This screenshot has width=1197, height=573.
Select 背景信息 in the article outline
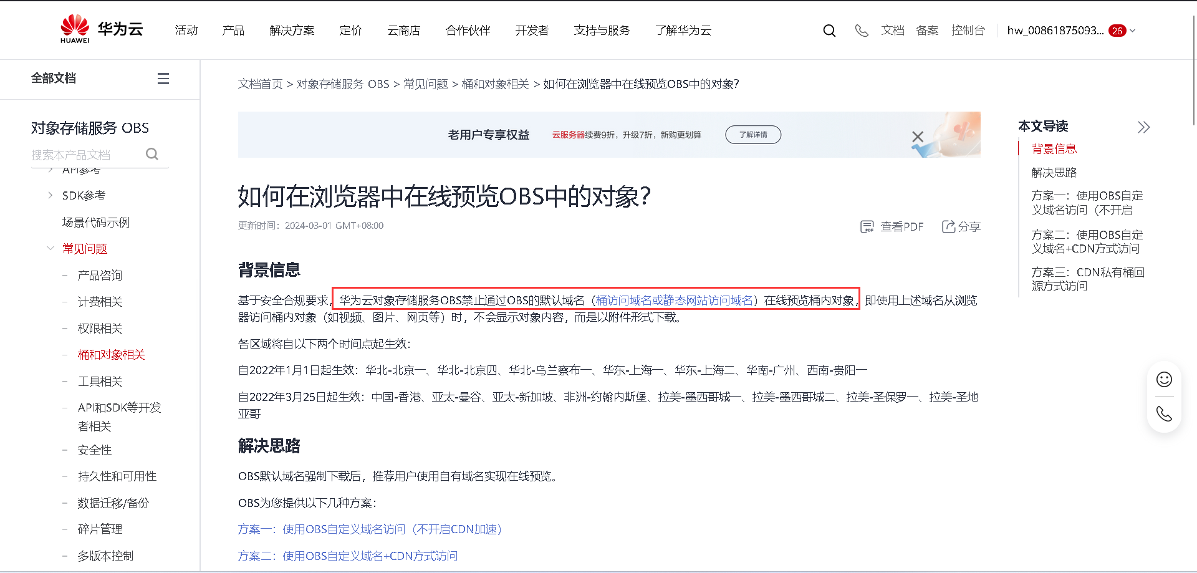1054,148
